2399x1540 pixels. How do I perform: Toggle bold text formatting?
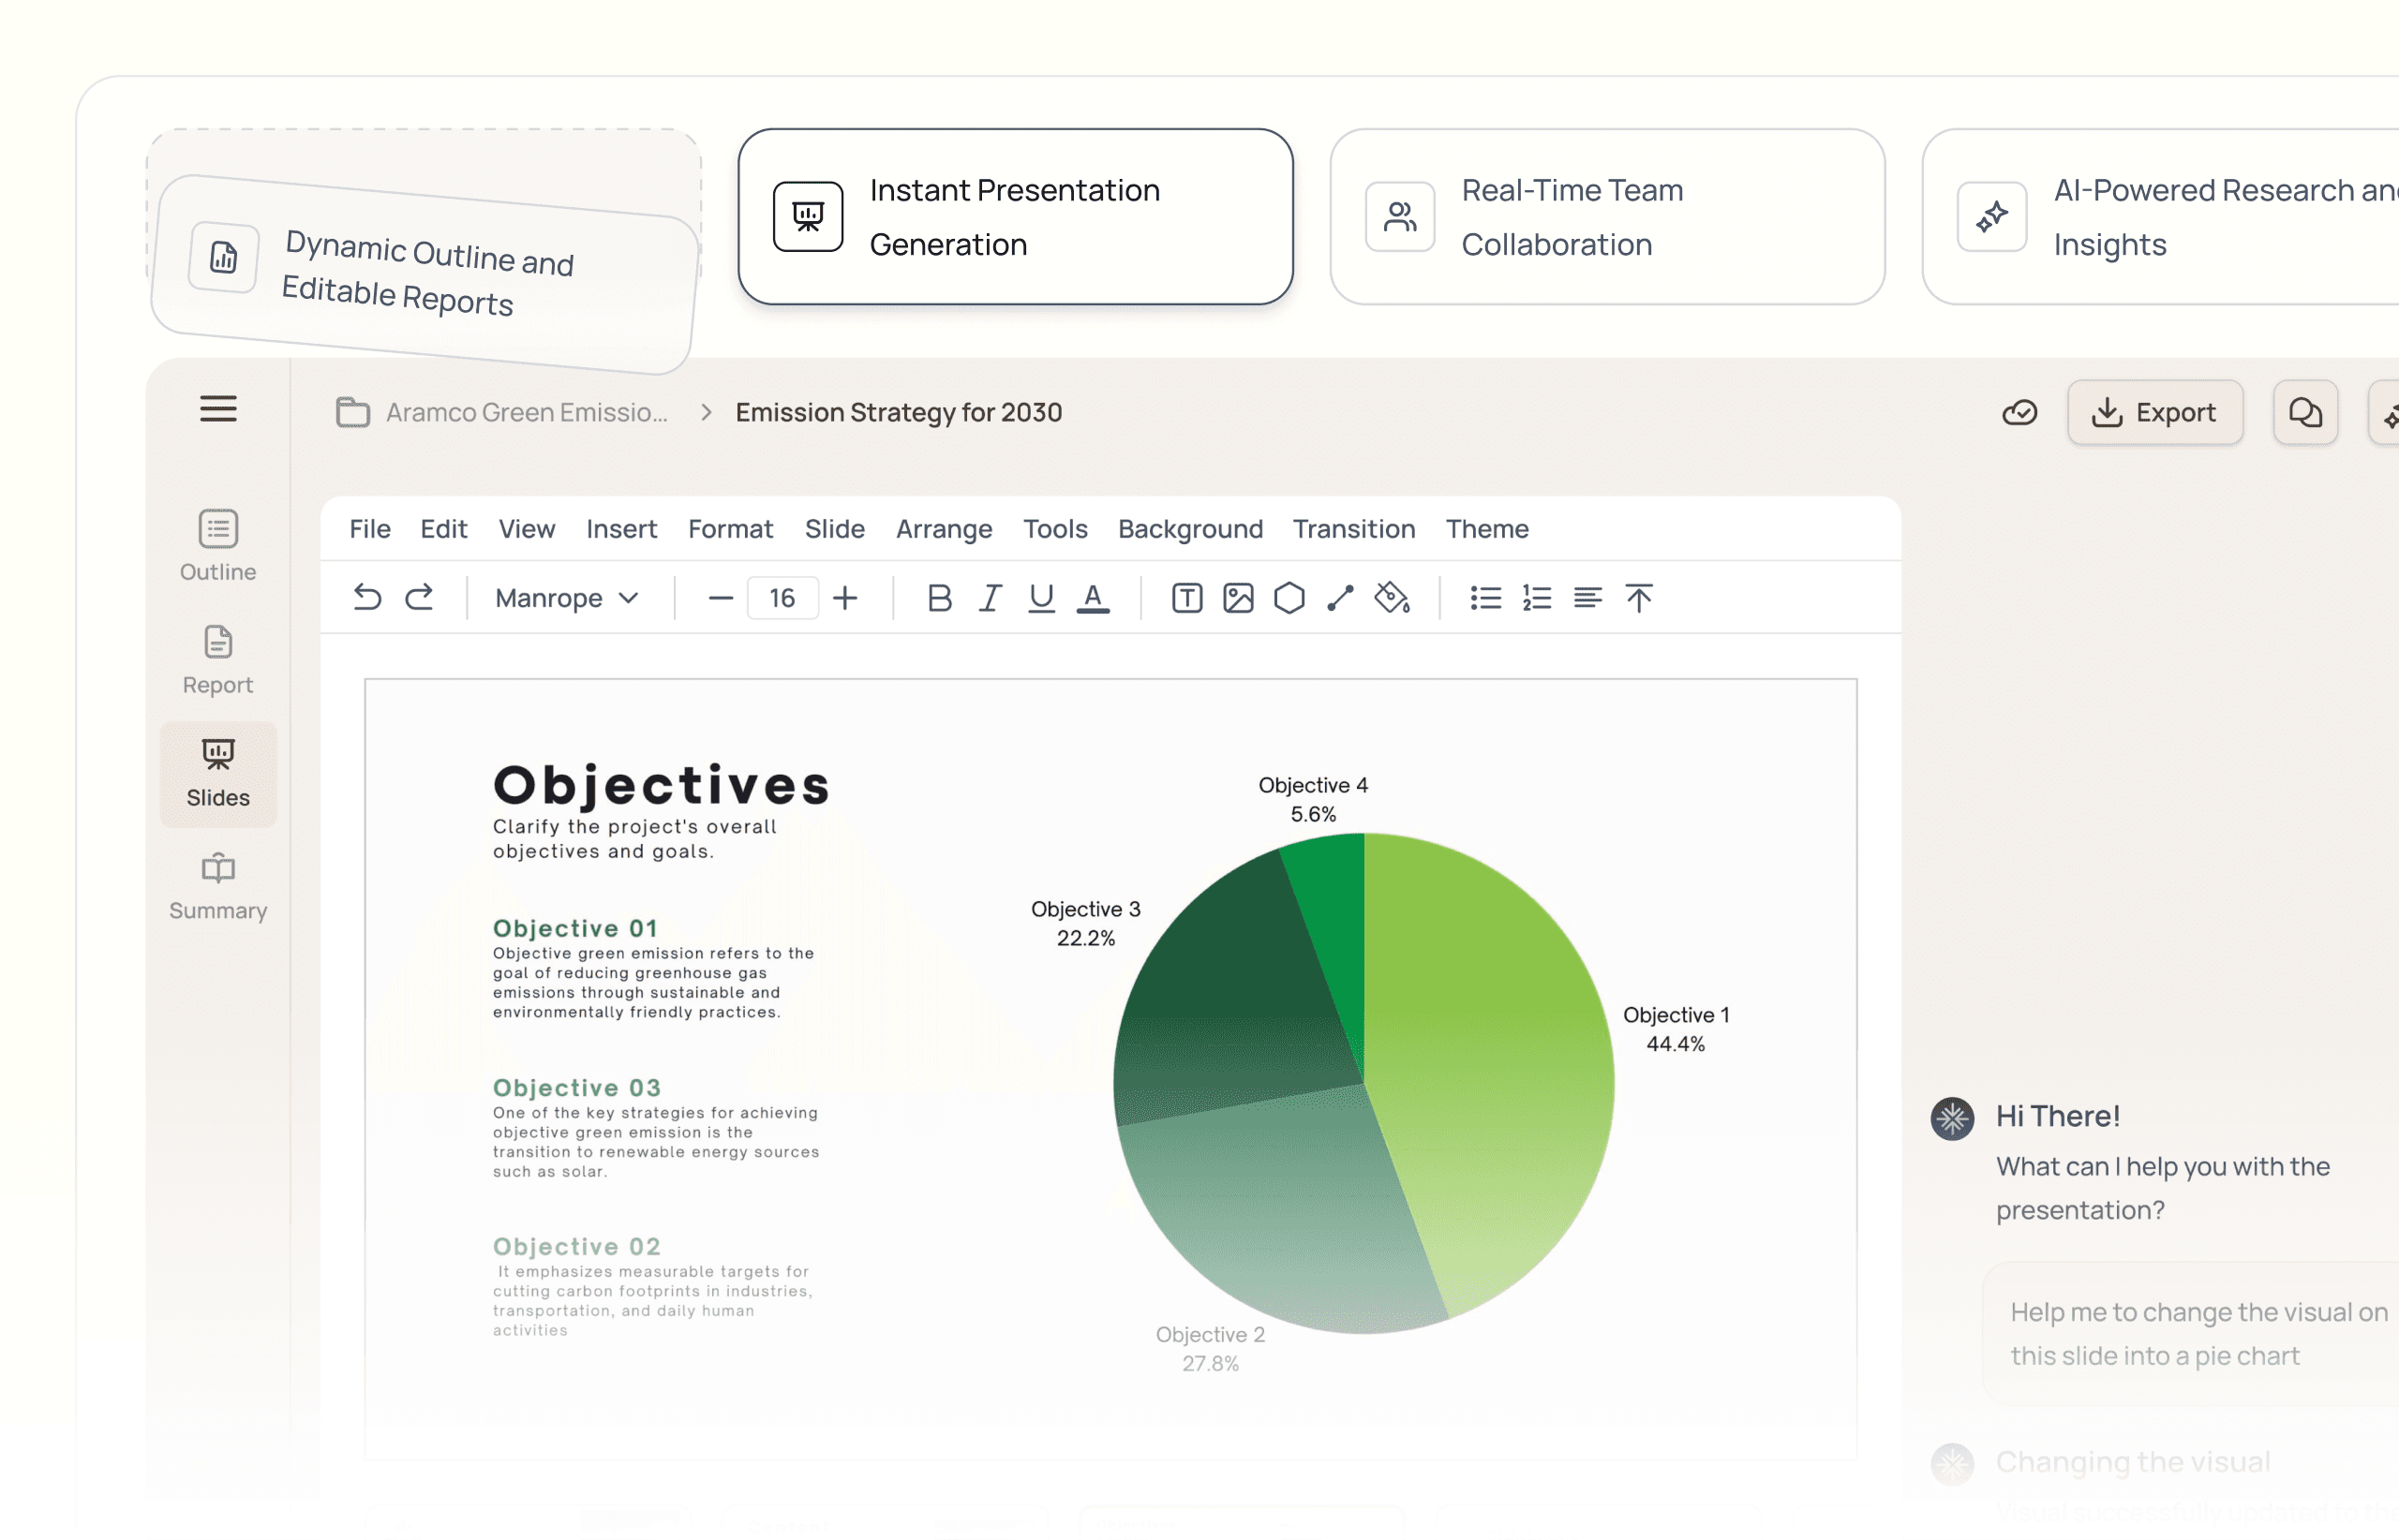938,597
